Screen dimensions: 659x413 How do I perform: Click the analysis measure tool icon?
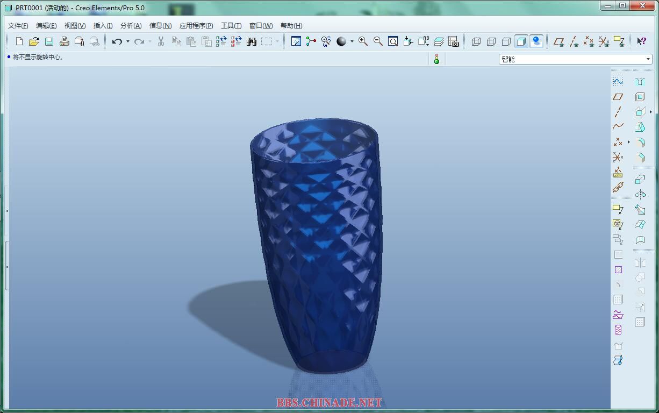pyautogui.click(x=618, y=172)
